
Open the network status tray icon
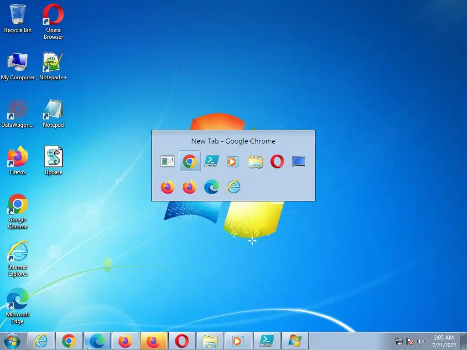pos(399,341)
